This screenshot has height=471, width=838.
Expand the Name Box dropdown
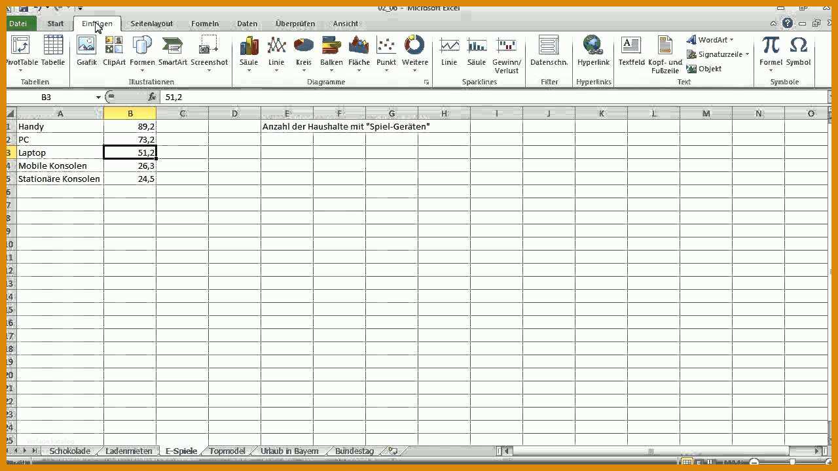(98, 97)
